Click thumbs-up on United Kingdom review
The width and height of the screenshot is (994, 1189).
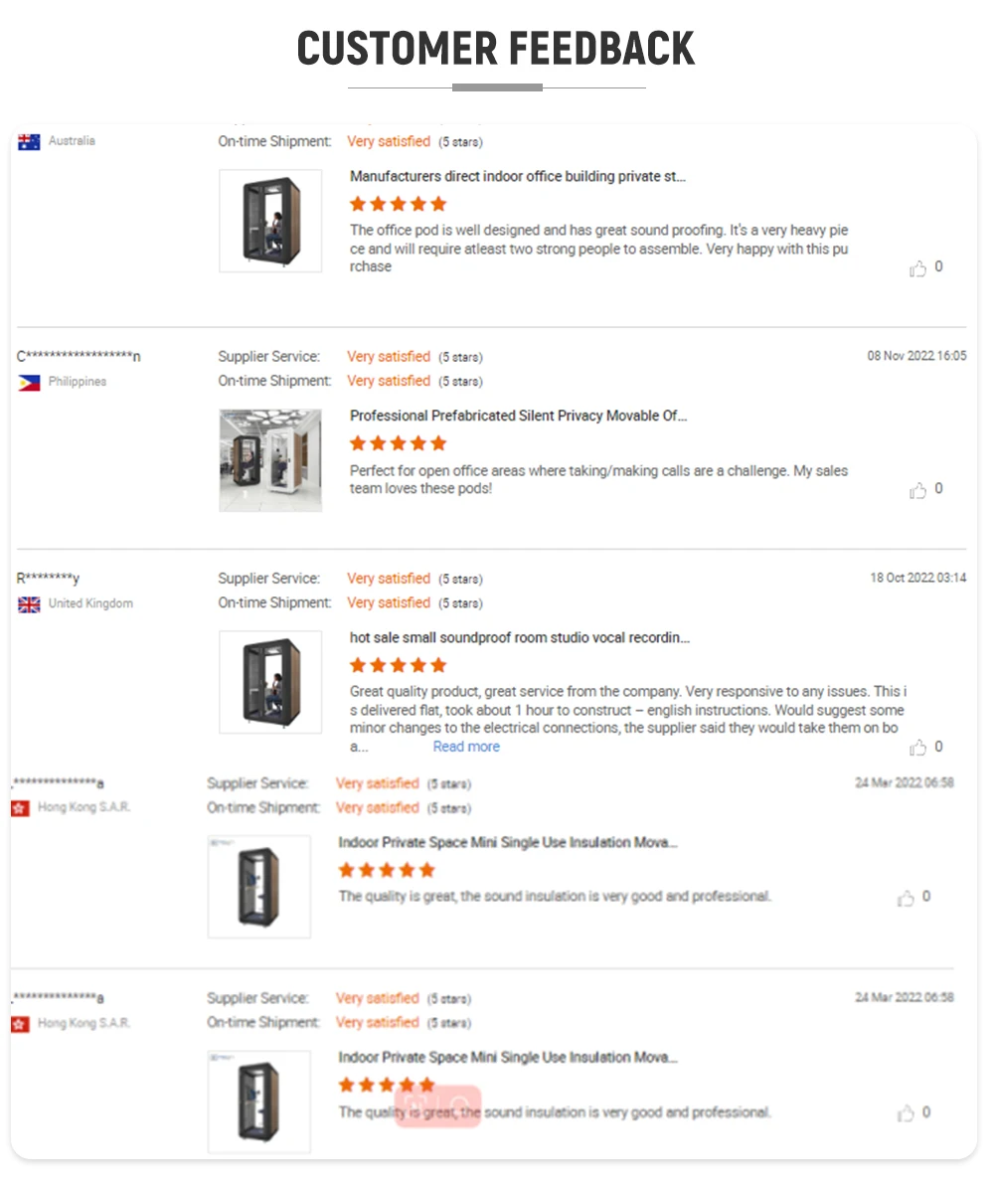[917, 748]
